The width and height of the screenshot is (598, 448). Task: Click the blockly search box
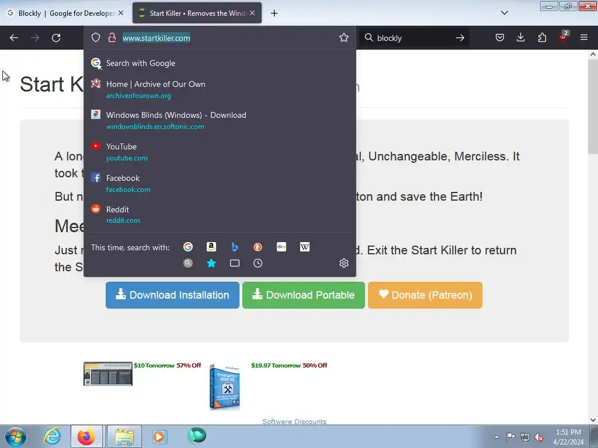(414, 38)
